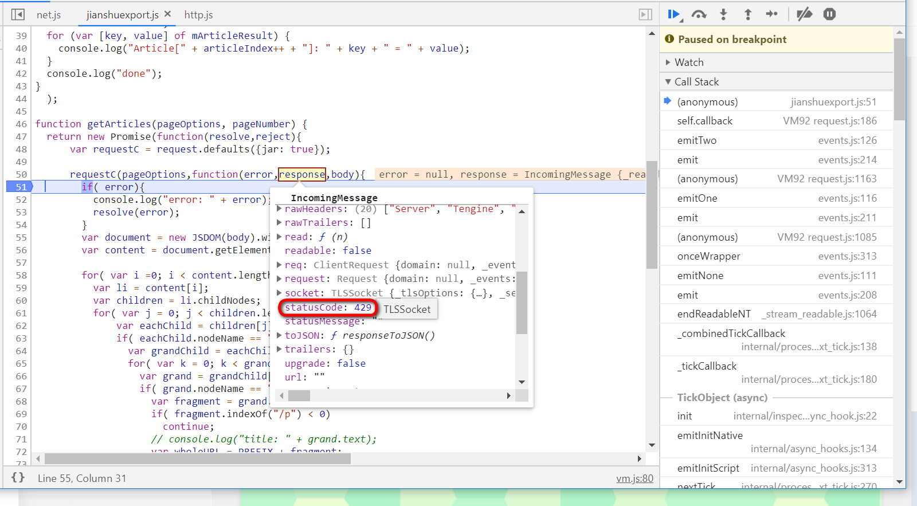Expand the read function property
The height and width of the screenshot is (506, 917).
pos(279,236)
